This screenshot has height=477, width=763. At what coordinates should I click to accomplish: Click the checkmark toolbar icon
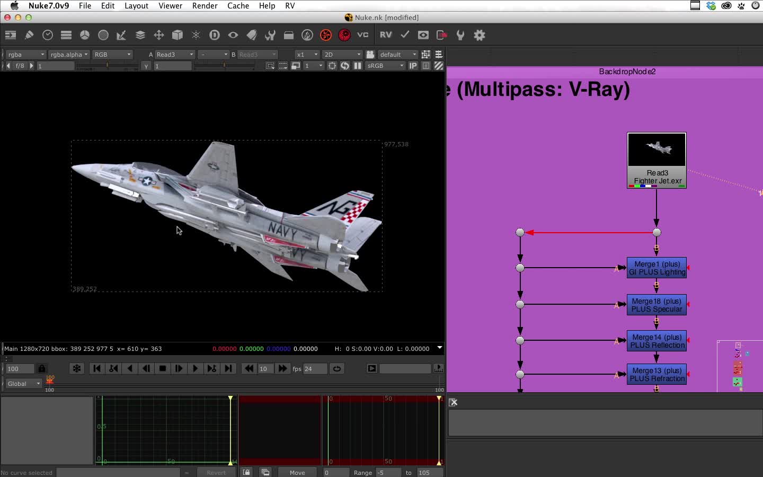[405, 35]
